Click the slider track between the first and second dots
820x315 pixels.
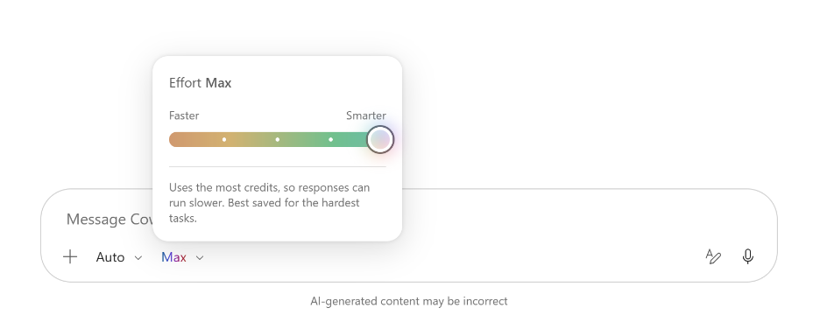coord(251,139)
